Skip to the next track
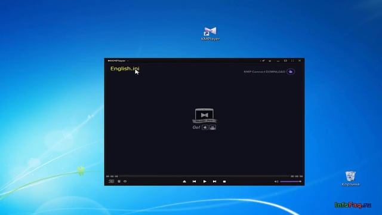This screenshot has width=382, height=215. tap(214, 182)
